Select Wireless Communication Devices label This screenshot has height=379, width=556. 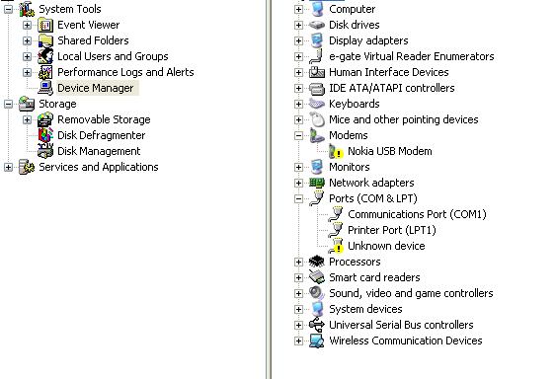click(x=406, y=341)
